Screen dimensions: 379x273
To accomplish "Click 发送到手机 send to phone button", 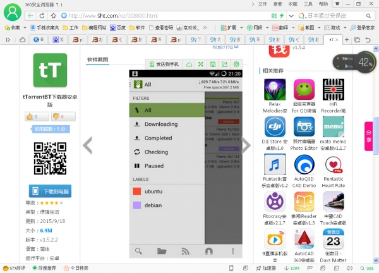I will pos(164,64).
